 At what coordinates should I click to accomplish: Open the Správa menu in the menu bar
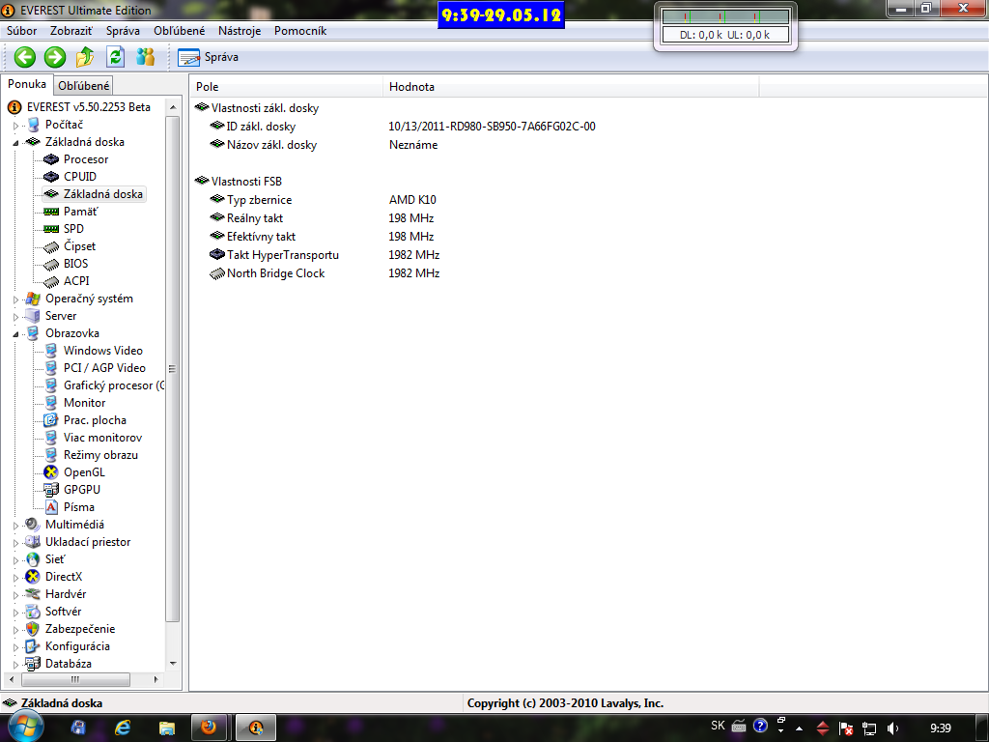[123, 31]
